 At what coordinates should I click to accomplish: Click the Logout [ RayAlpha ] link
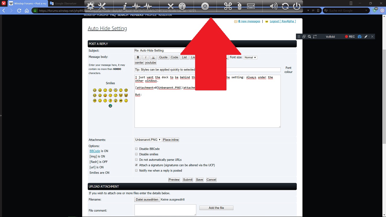click(283, 21)
